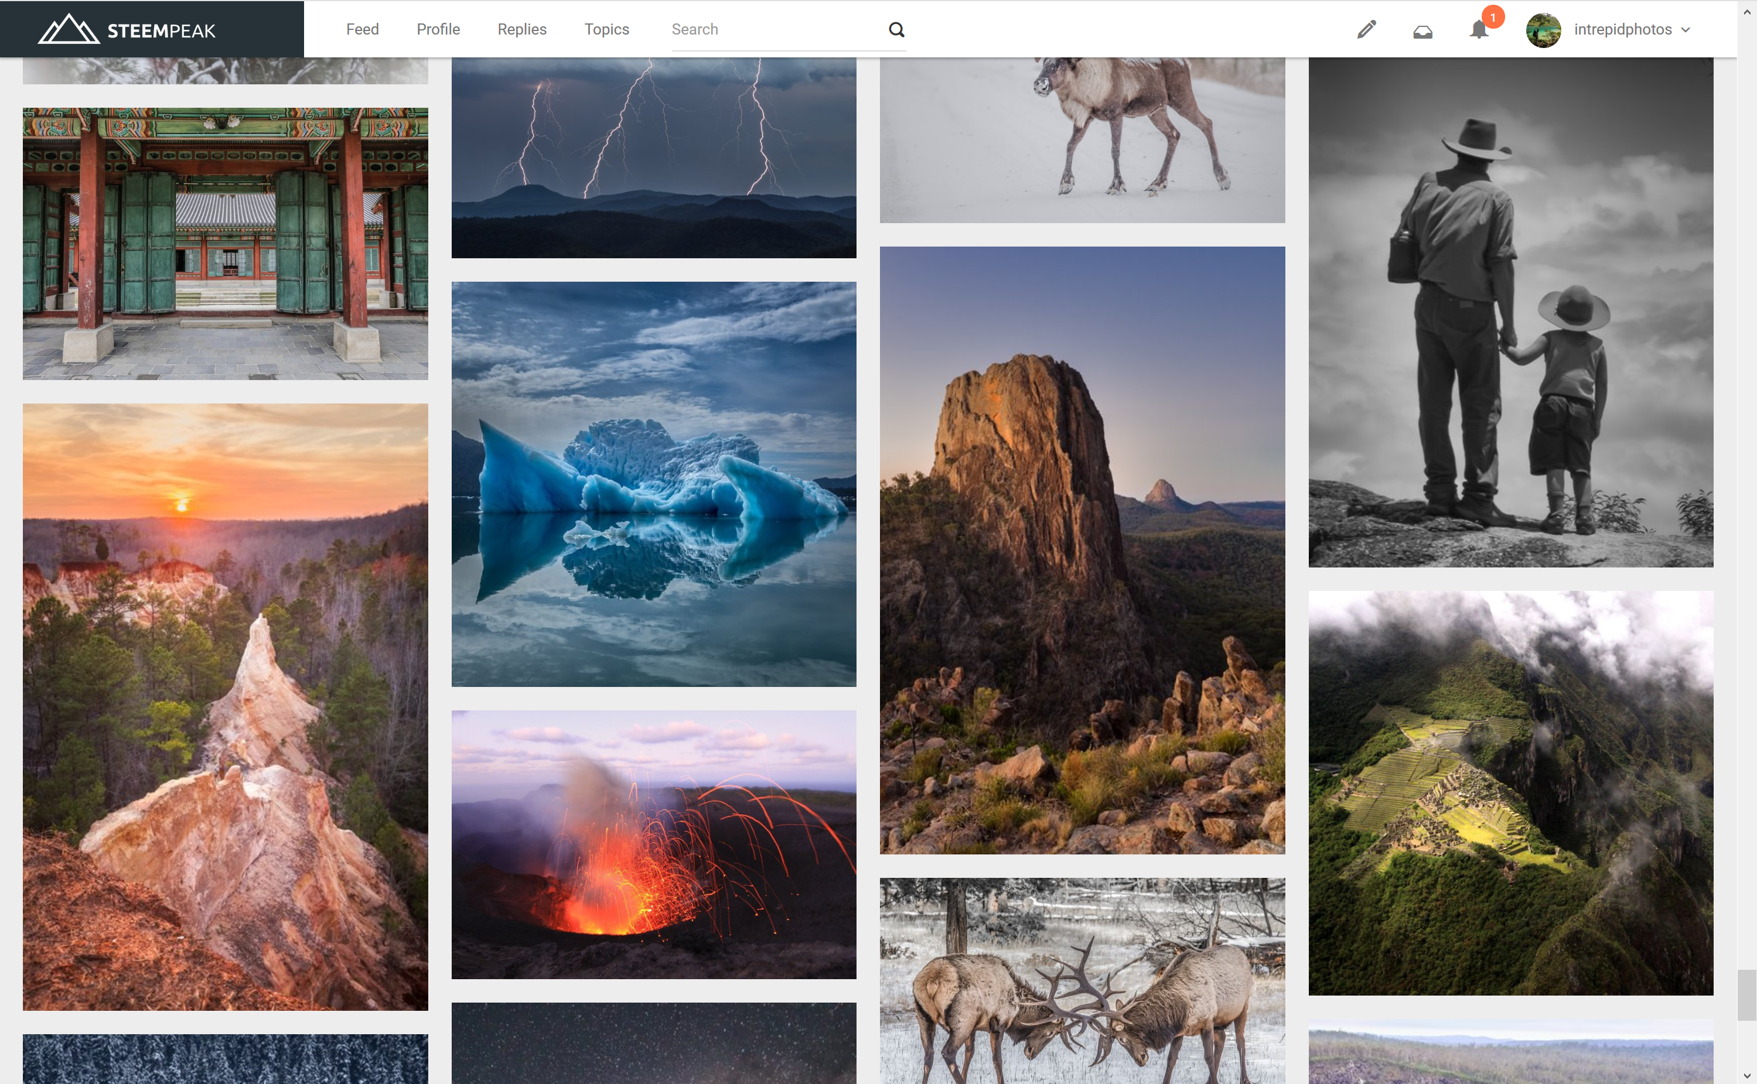Screen dimensions: 1757x1084
Task: Open the notifications bell icon
Action: click(1479, 30)
